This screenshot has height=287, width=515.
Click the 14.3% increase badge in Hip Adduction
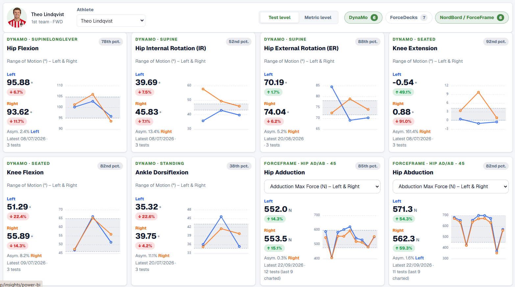(x=275, y=219)
